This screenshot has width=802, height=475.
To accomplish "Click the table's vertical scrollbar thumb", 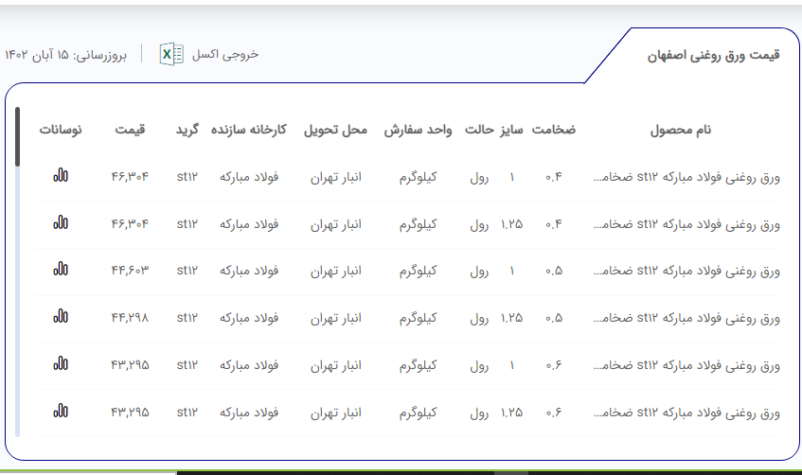I will [17, 137].
